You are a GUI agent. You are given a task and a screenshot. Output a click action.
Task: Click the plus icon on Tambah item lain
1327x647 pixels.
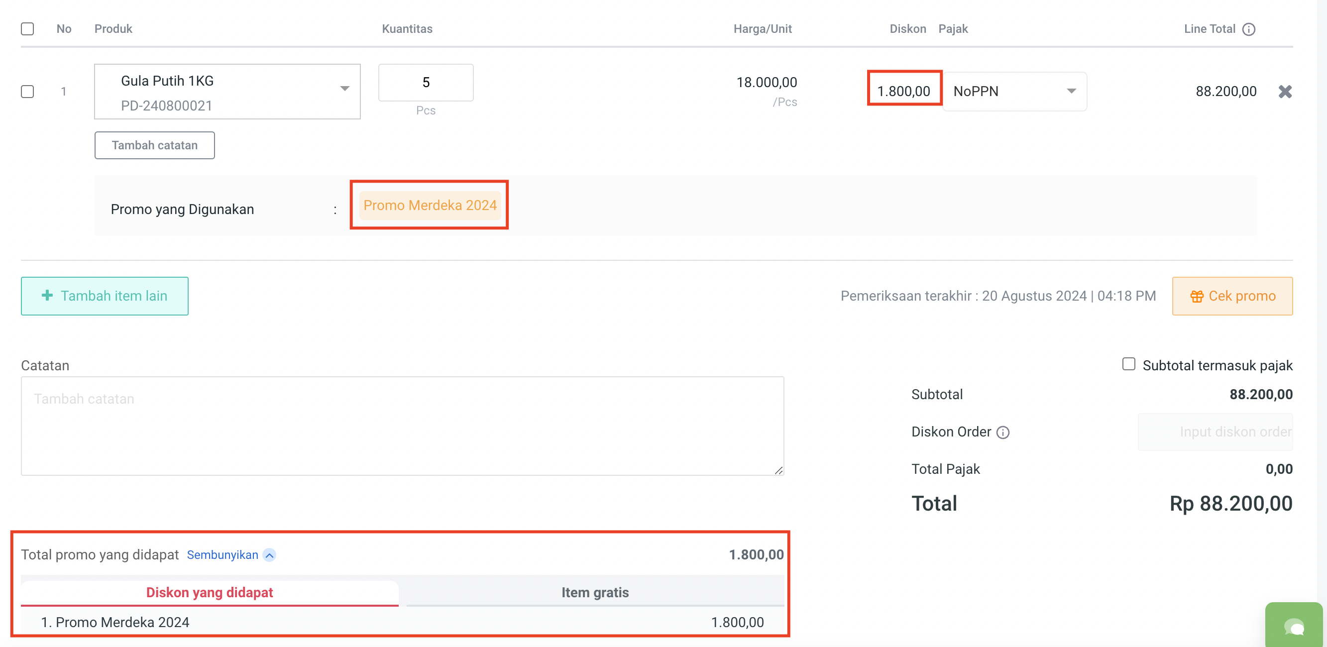click(x=47, y=296)
